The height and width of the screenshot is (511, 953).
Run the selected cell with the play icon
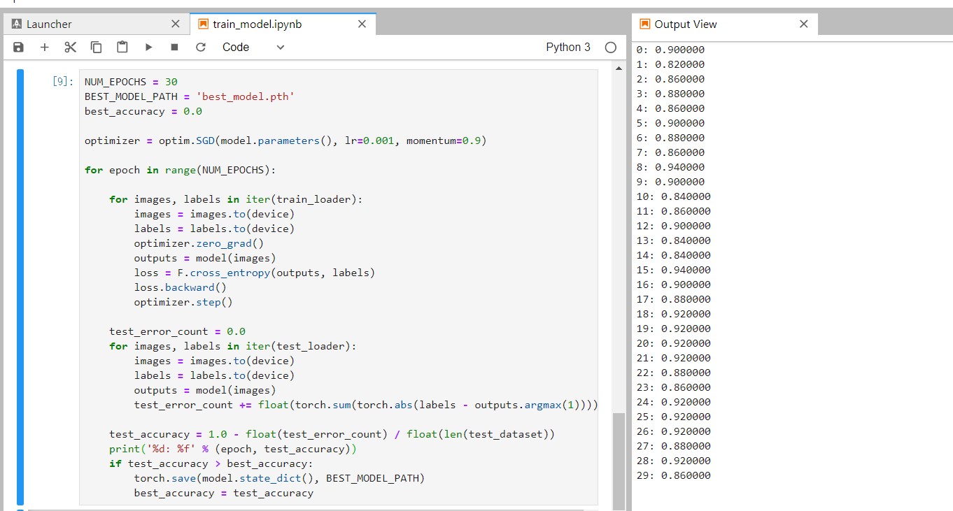tap(148, 48)
